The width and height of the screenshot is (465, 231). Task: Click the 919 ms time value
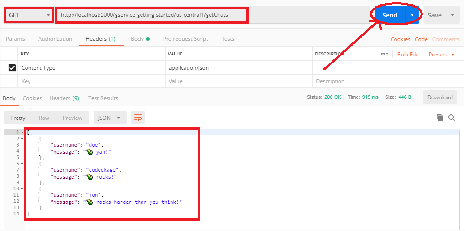pyautogui.click(x=370, y=97)
